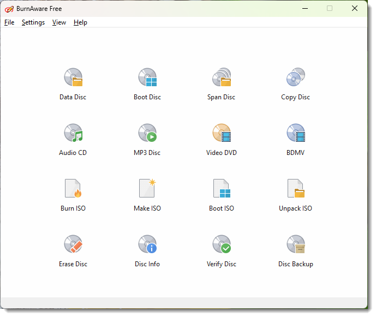The width and height of the screenshot is (376, 317).
Task: Minimize the BurnAware Free window
Action: 305,8
